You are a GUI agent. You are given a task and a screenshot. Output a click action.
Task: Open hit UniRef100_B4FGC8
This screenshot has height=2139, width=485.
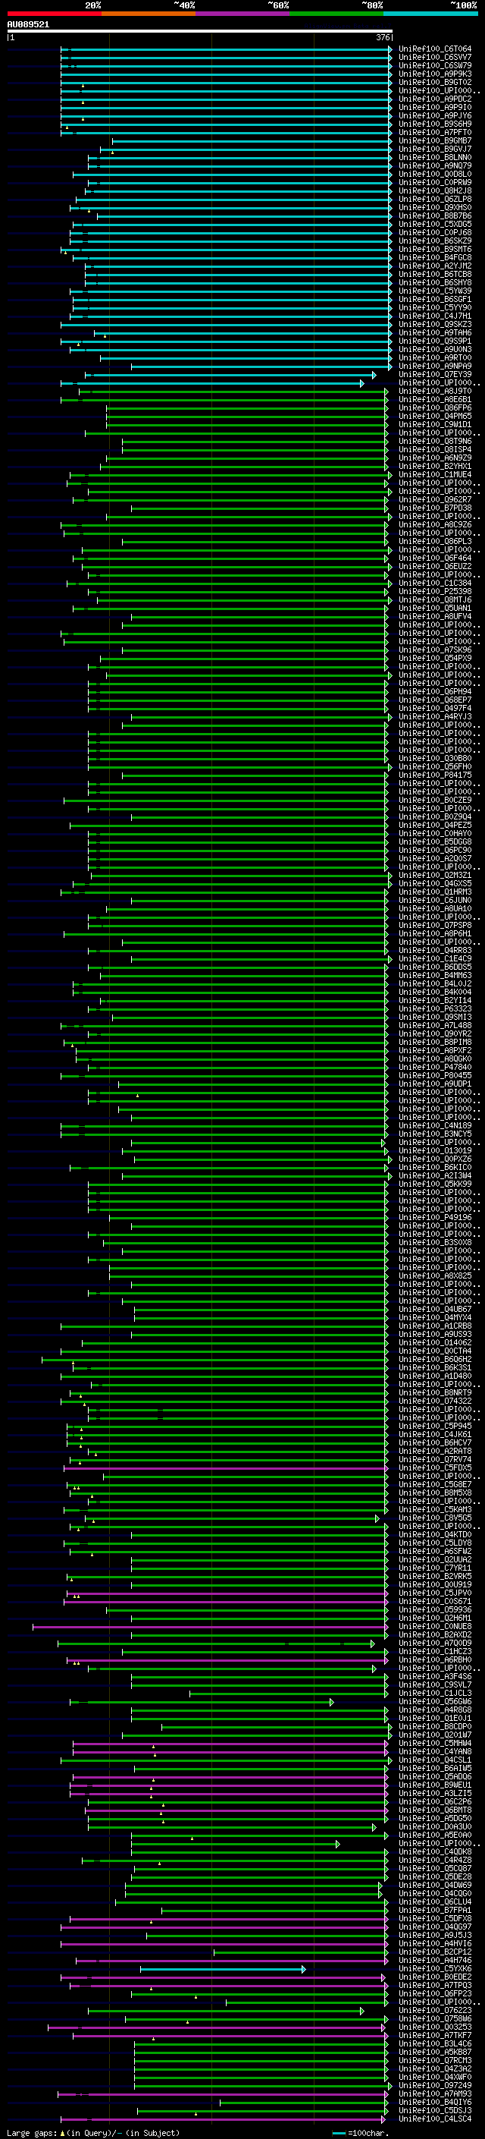(x=434, y=257)
